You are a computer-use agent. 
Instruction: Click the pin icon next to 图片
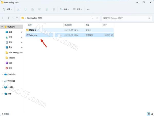point(22,47)
